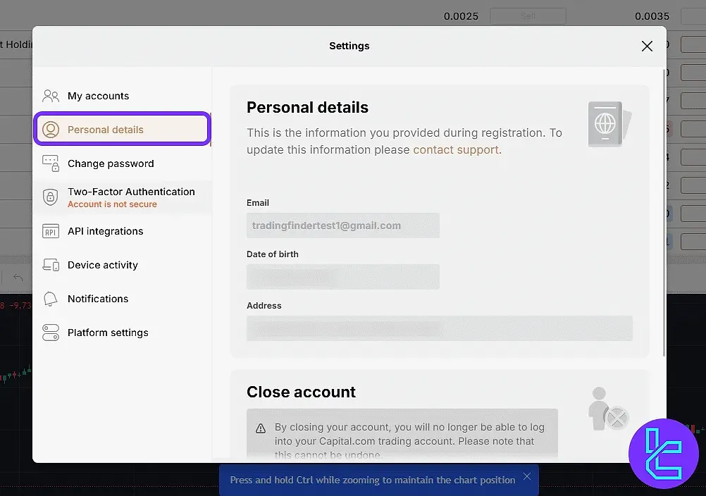This screenshot has height=496, width=706.
Task: Click the Personal details user icon
Action: tap(51, 130)
